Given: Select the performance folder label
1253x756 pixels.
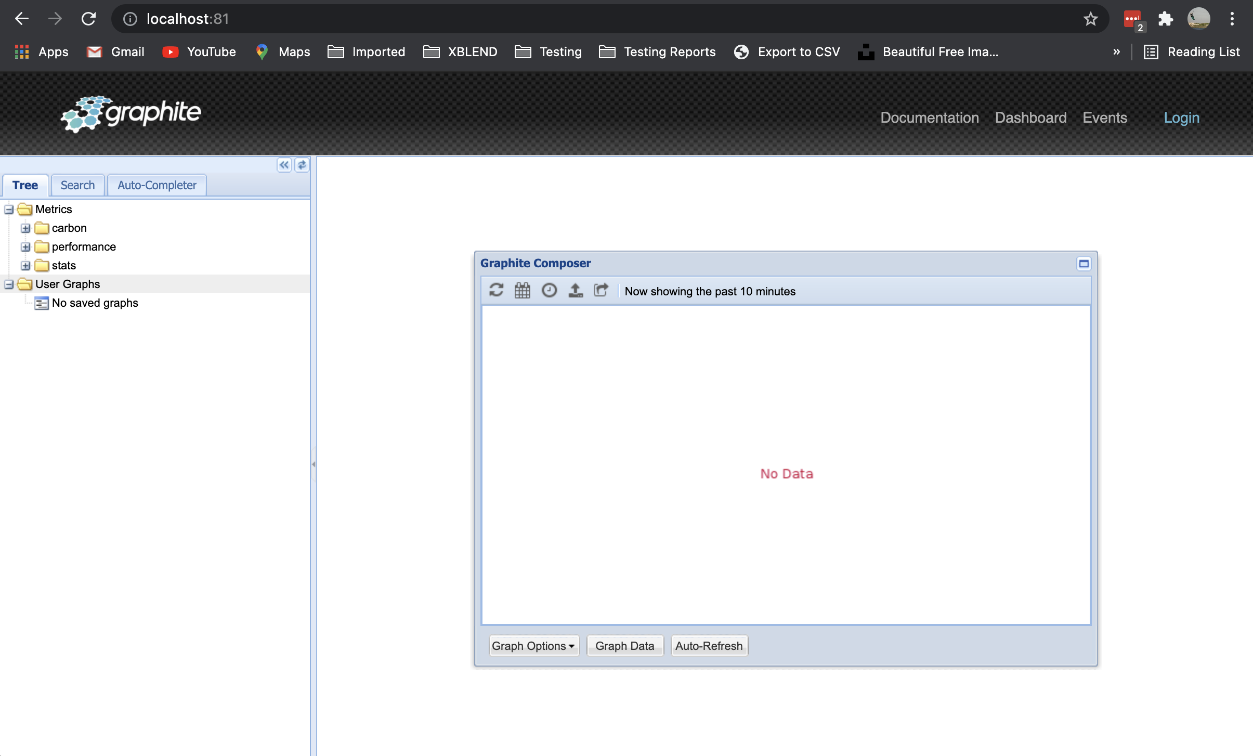Looking at the screenshot, I should coord(84,247).
